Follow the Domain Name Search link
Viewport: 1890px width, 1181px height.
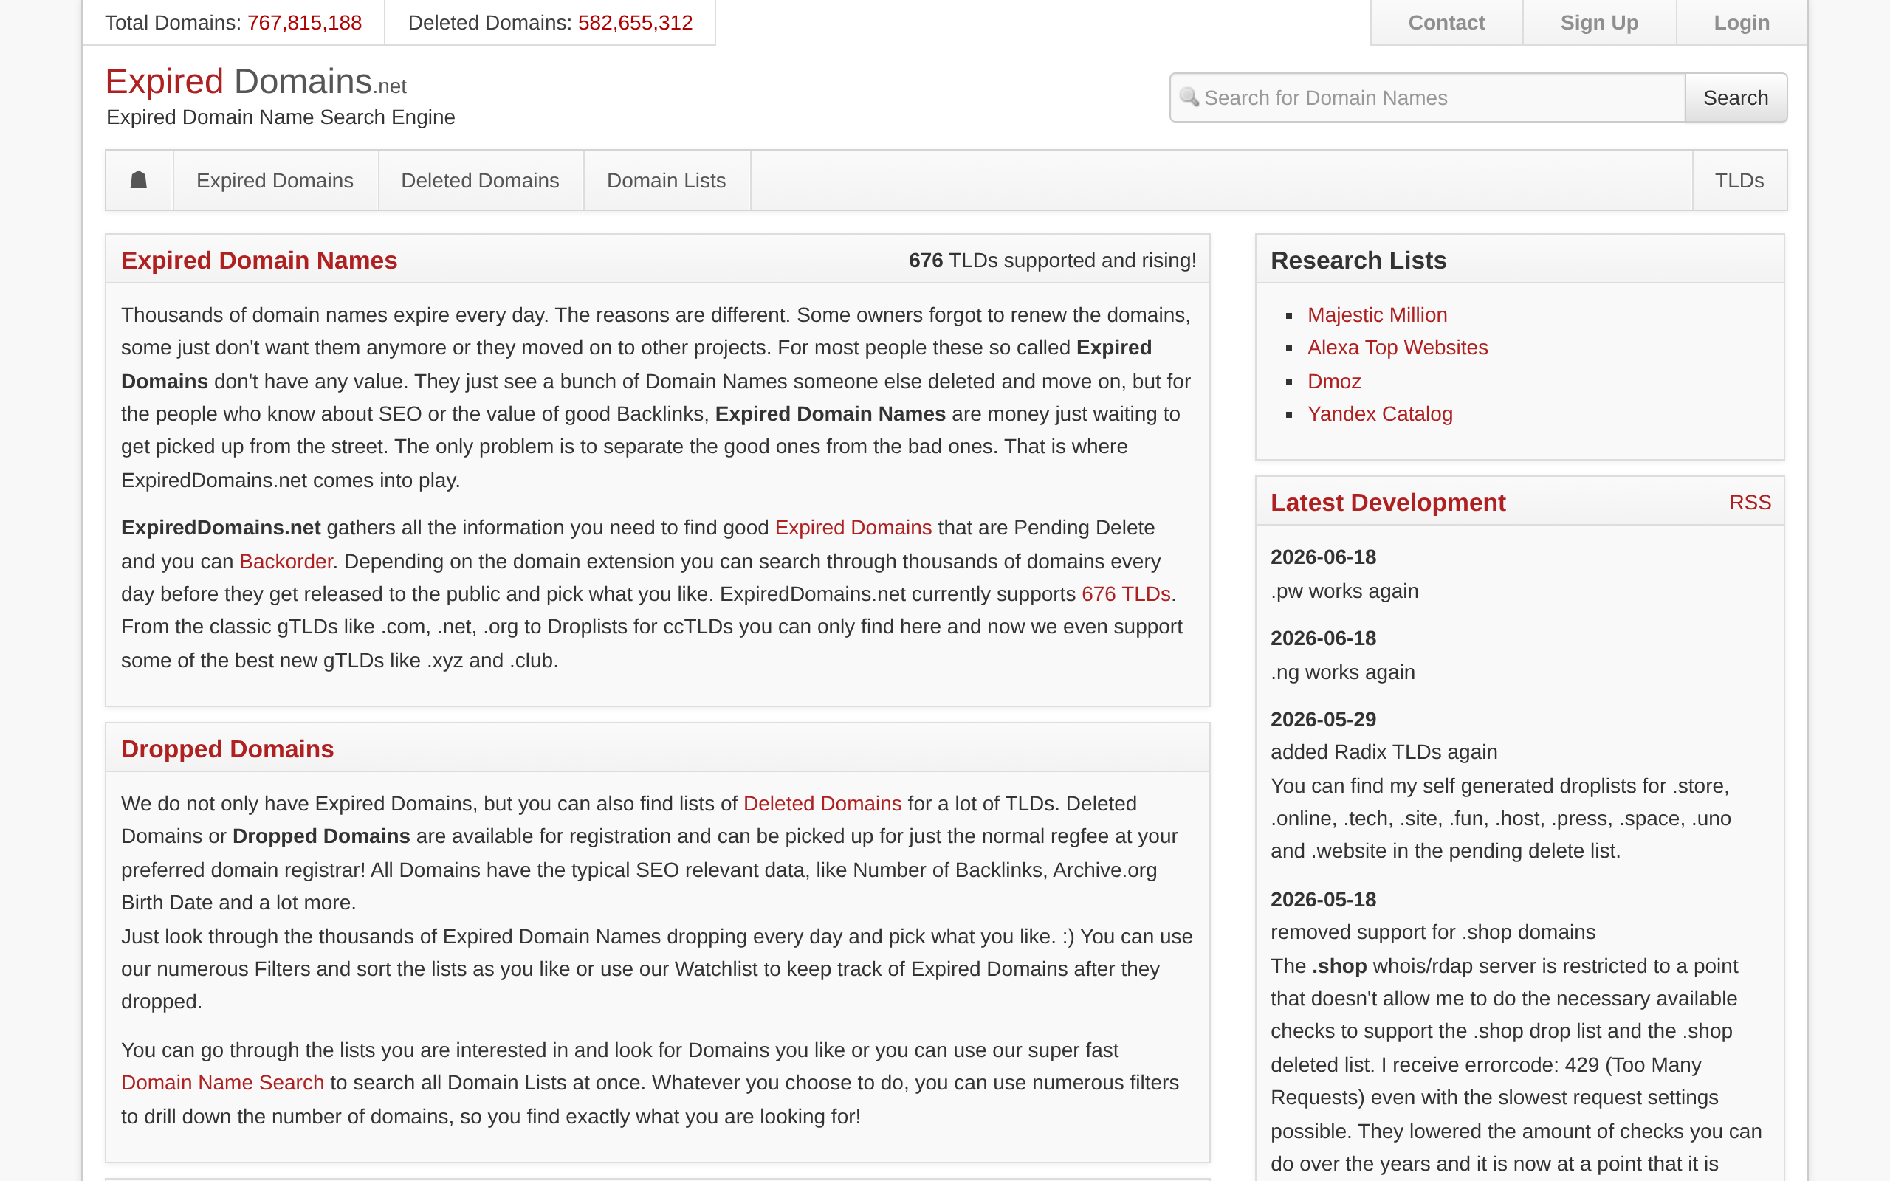[x=222, y=1083]
